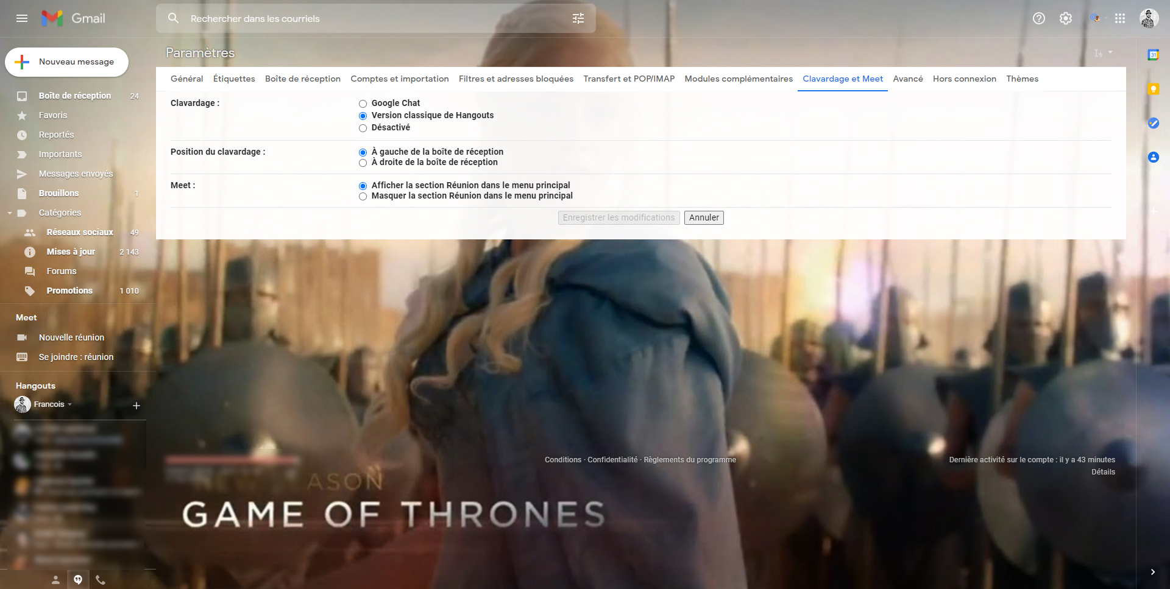1170x589 pixels.
Task: Open the Avancé tab
Action: [908, 79]
